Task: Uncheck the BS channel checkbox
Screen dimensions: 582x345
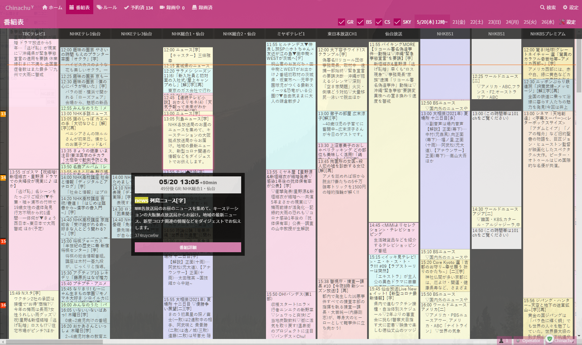Action: coord(360,22)
